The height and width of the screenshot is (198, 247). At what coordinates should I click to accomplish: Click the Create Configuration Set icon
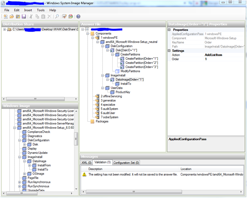71,16
